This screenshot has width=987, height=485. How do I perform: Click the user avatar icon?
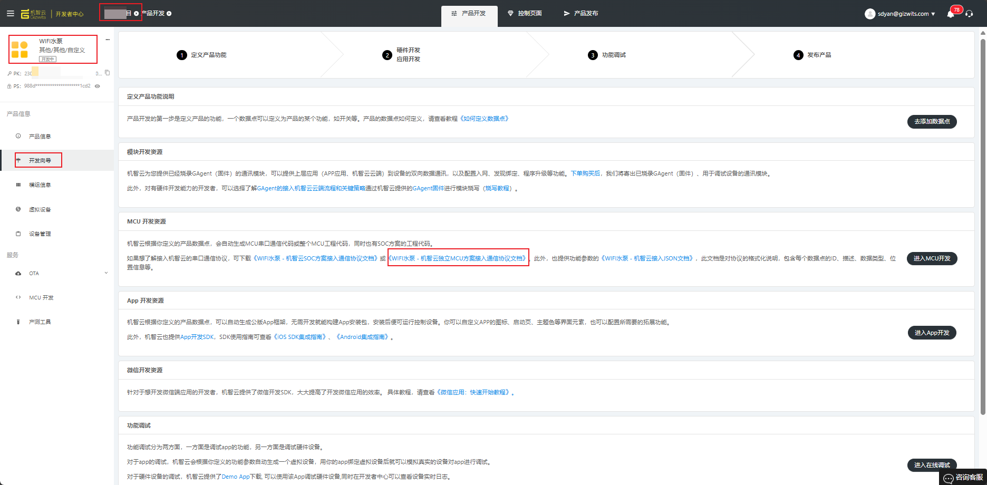(870, 14)
